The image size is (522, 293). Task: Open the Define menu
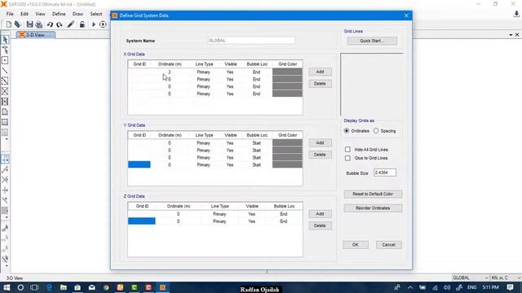pyautogui.click(x=59, y=14)
